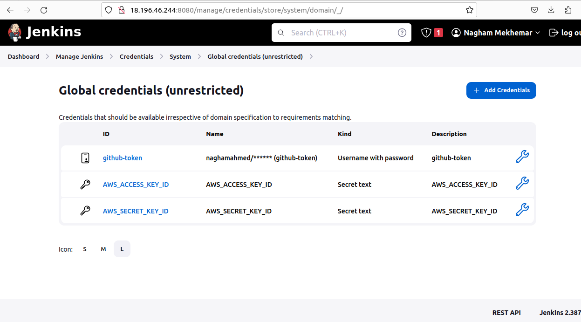Expand chevron after Manage Jenkins breadcrumb
This screenshot has height=322, width=581.
[111, 56]
